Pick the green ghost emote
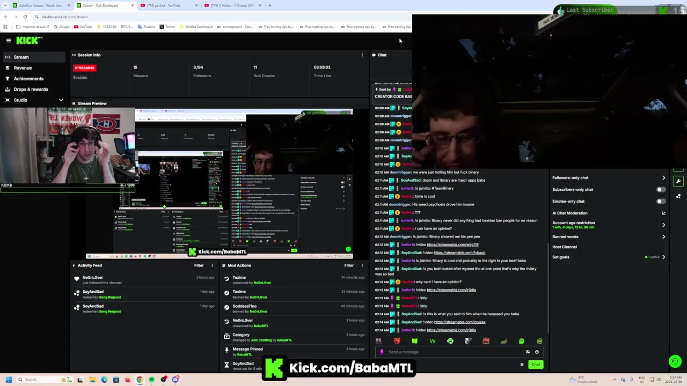Image resolution: width=687 pixels, height=386 pixels. pos(522,341)
